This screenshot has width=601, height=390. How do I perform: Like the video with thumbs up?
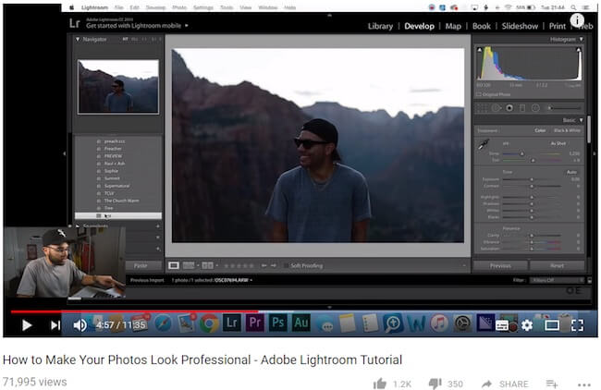380,384
